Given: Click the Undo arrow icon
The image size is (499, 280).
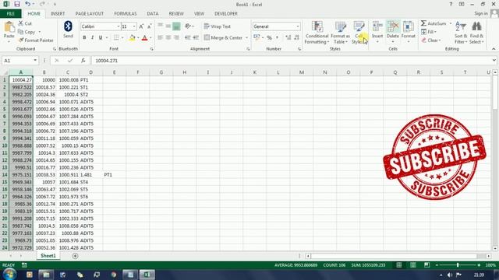Looking at the screenshot, I should point(28,4).
